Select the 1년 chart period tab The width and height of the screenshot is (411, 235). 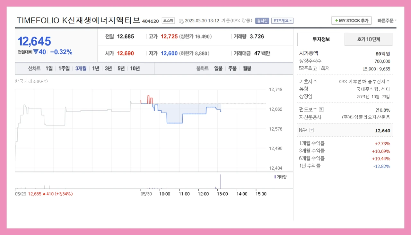point(95,68)
